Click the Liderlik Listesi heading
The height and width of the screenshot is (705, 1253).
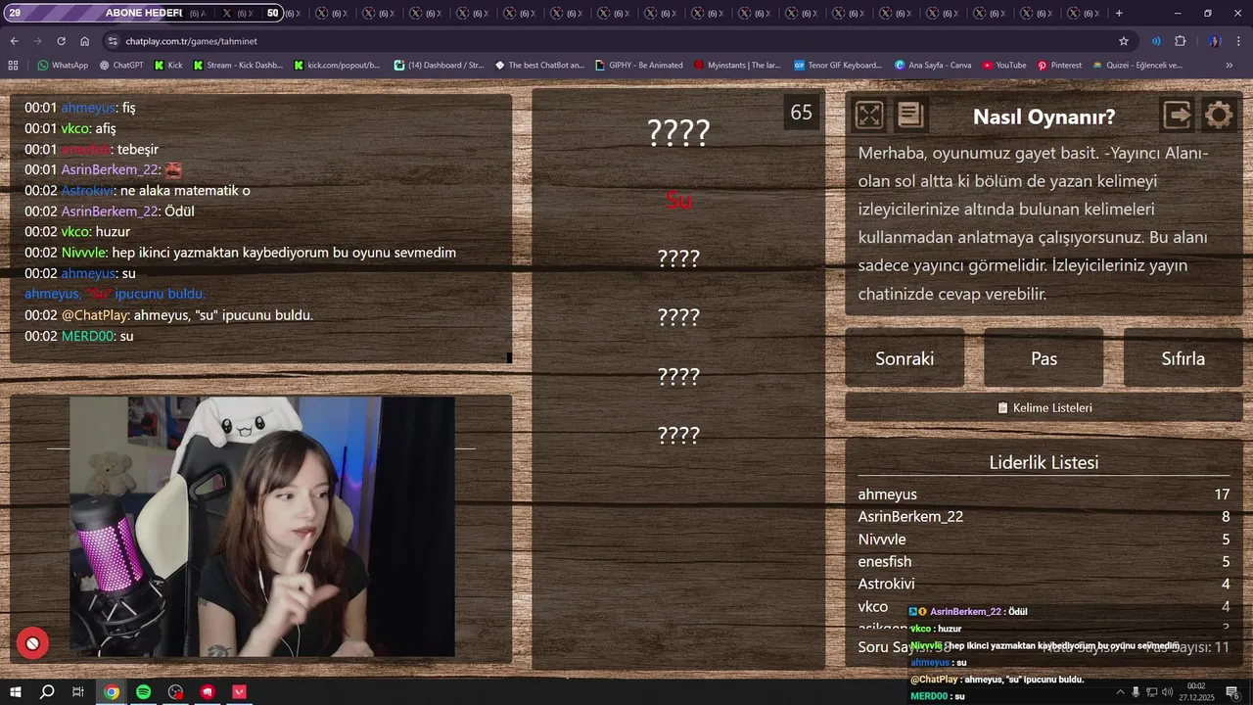(x=1044, y=462)
